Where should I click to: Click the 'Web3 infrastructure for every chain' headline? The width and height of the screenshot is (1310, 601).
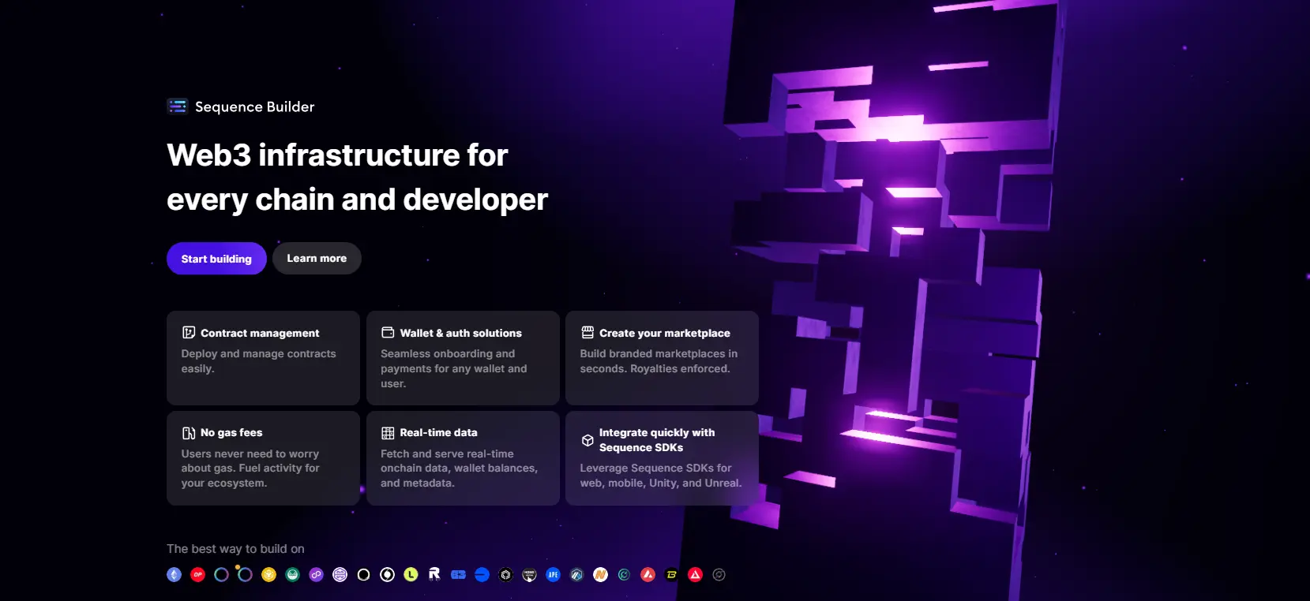coord(357,177)
